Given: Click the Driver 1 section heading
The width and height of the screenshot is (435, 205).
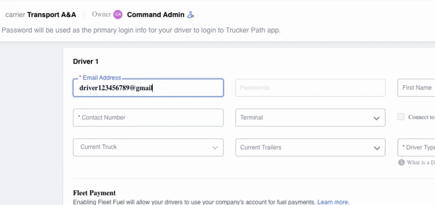Looking at the screenshot, I should point(86,61).
